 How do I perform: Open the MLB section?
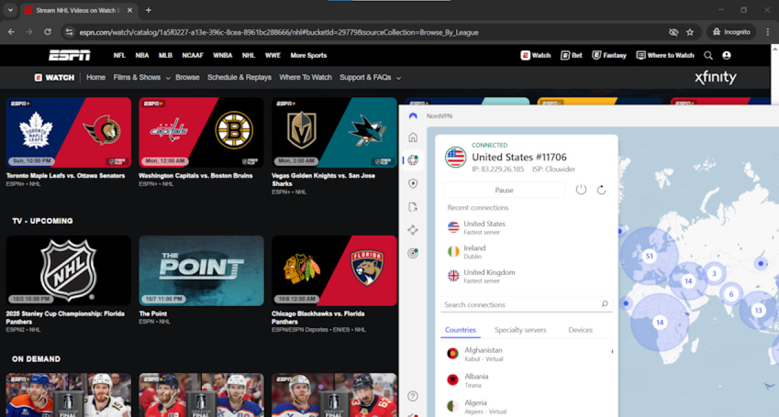[x=166, y=55]
